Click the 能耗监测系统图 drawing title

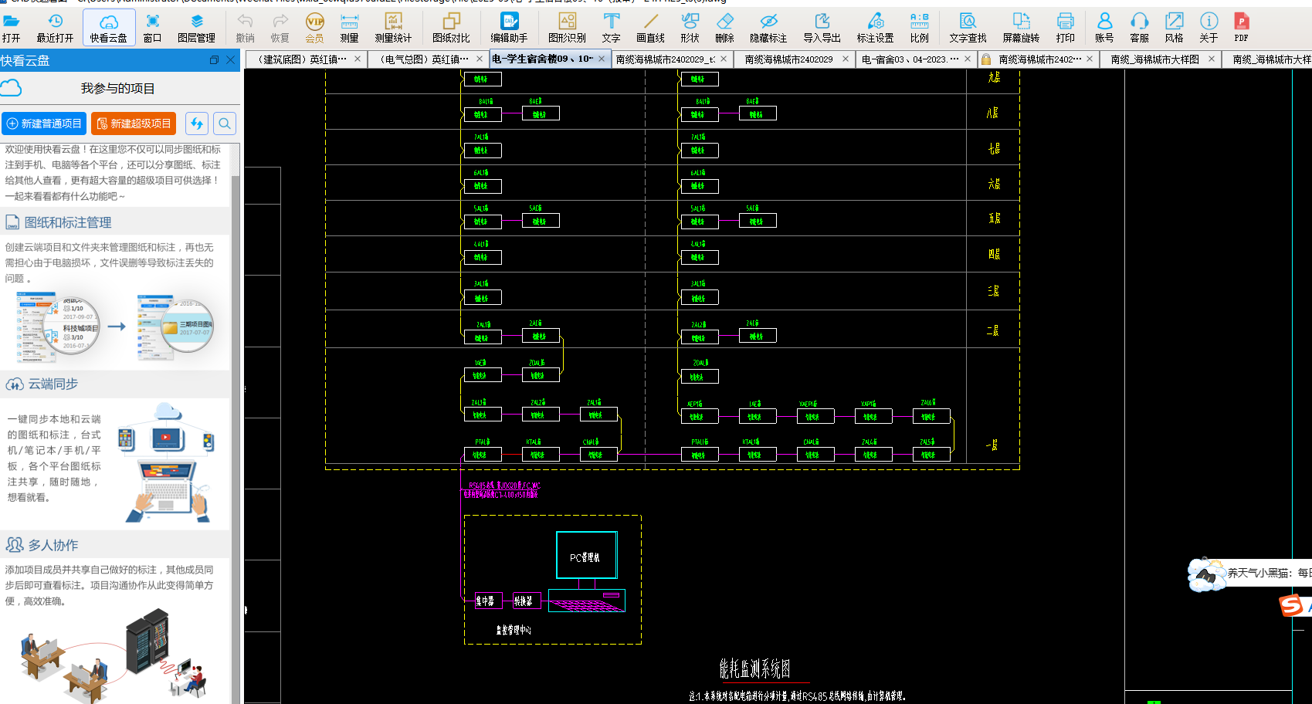755,668
